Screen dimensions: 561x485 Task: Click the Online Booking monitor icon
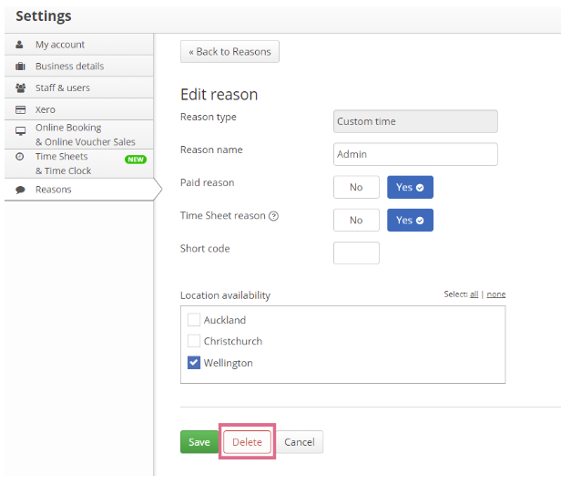coord(21,130)
